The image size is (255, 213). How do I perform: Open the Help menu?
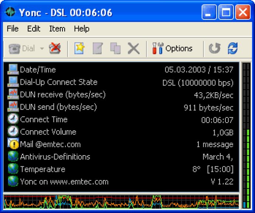82,29
